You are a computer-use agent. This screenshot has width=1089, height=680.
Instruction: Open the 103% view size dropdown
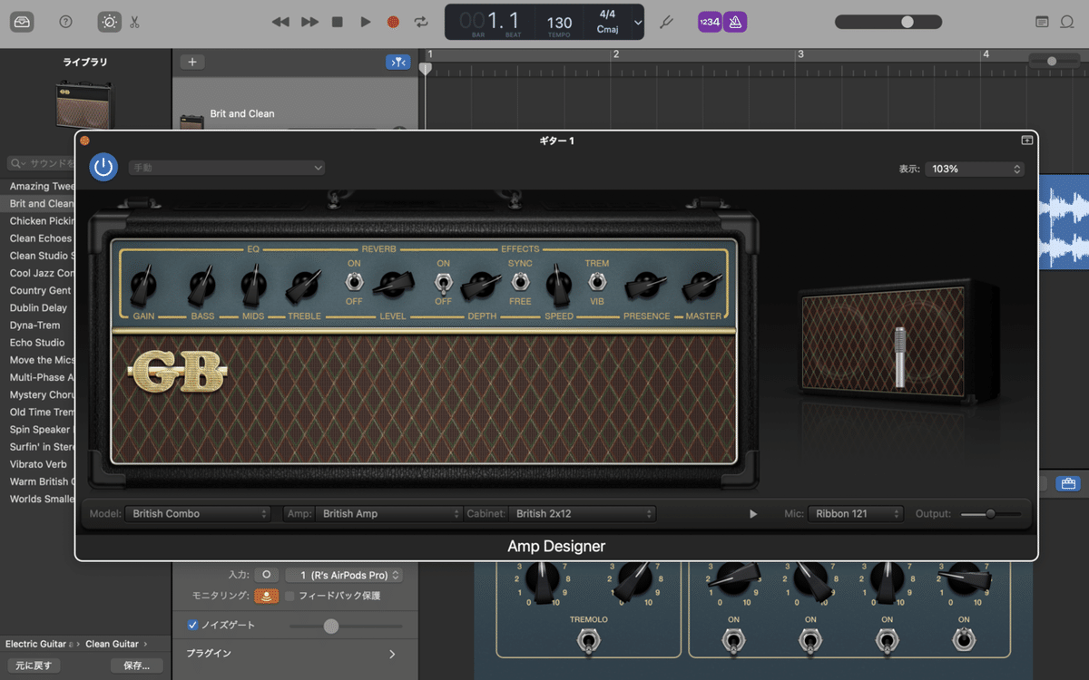[975, 169]
